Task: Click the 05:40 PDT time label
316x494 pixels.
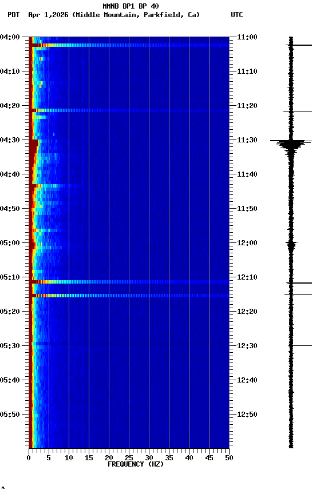Action: coord(10,380)
